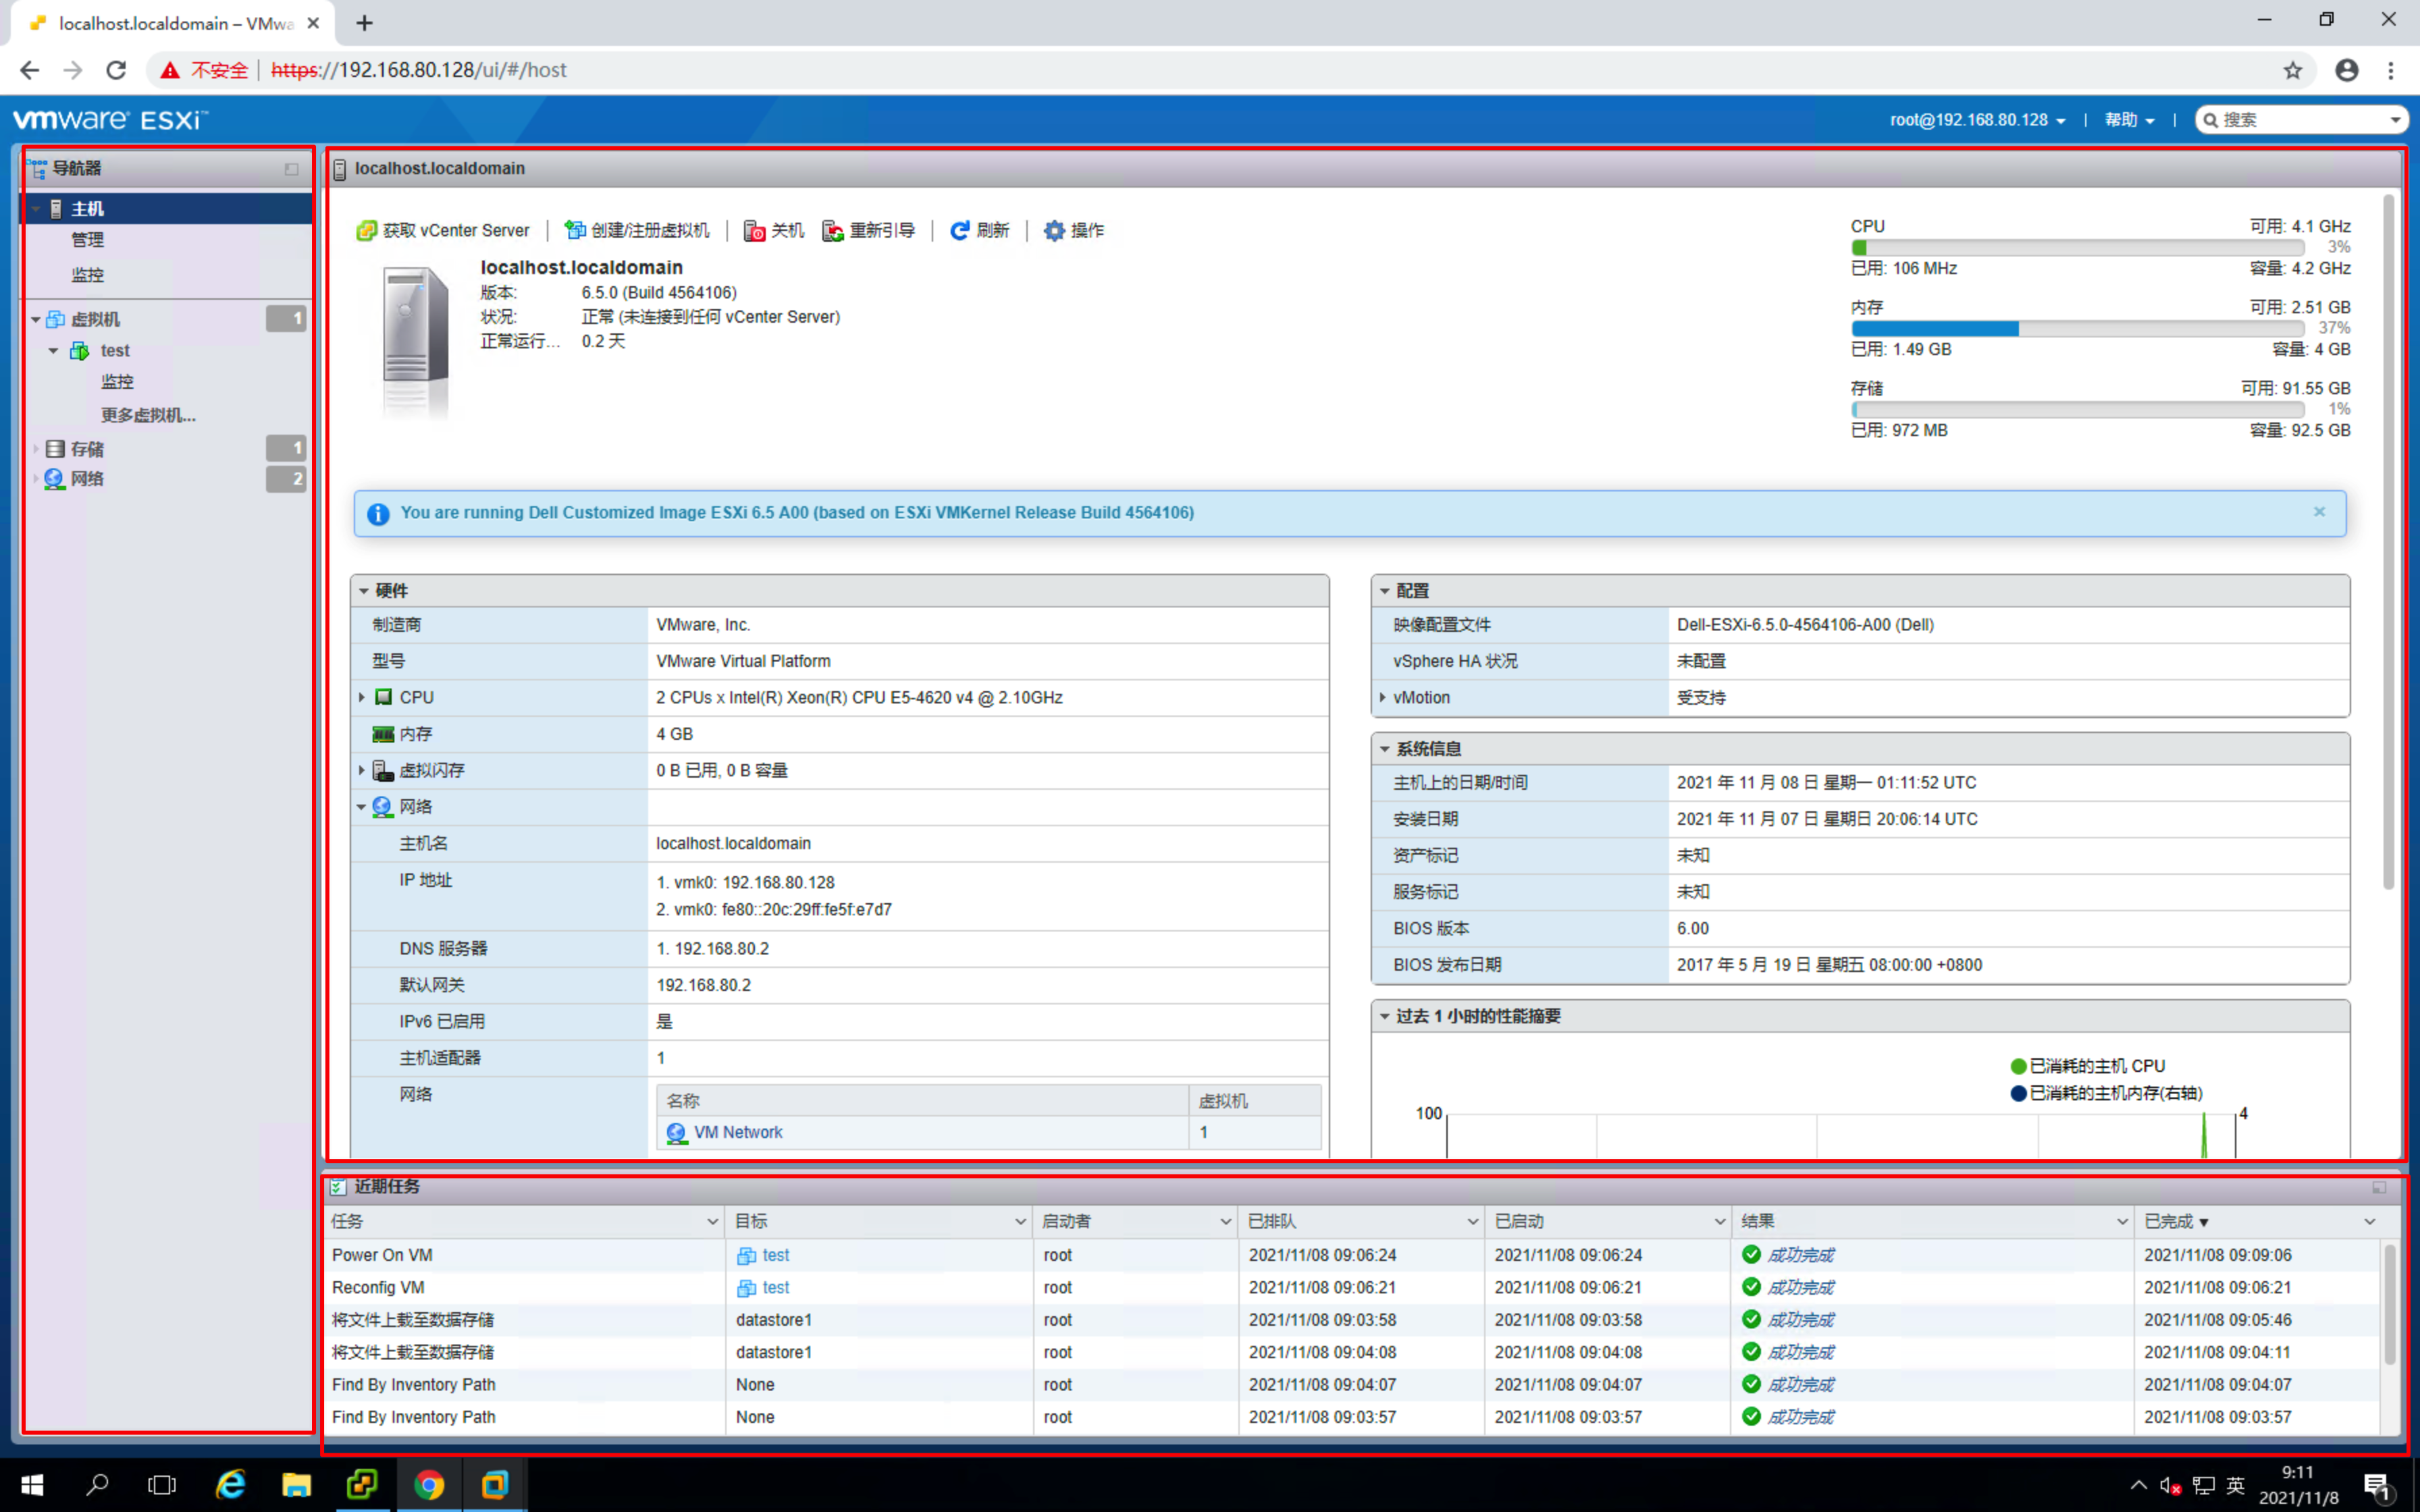
Task: Minimize the navigator panel icon
Action: 291,169
